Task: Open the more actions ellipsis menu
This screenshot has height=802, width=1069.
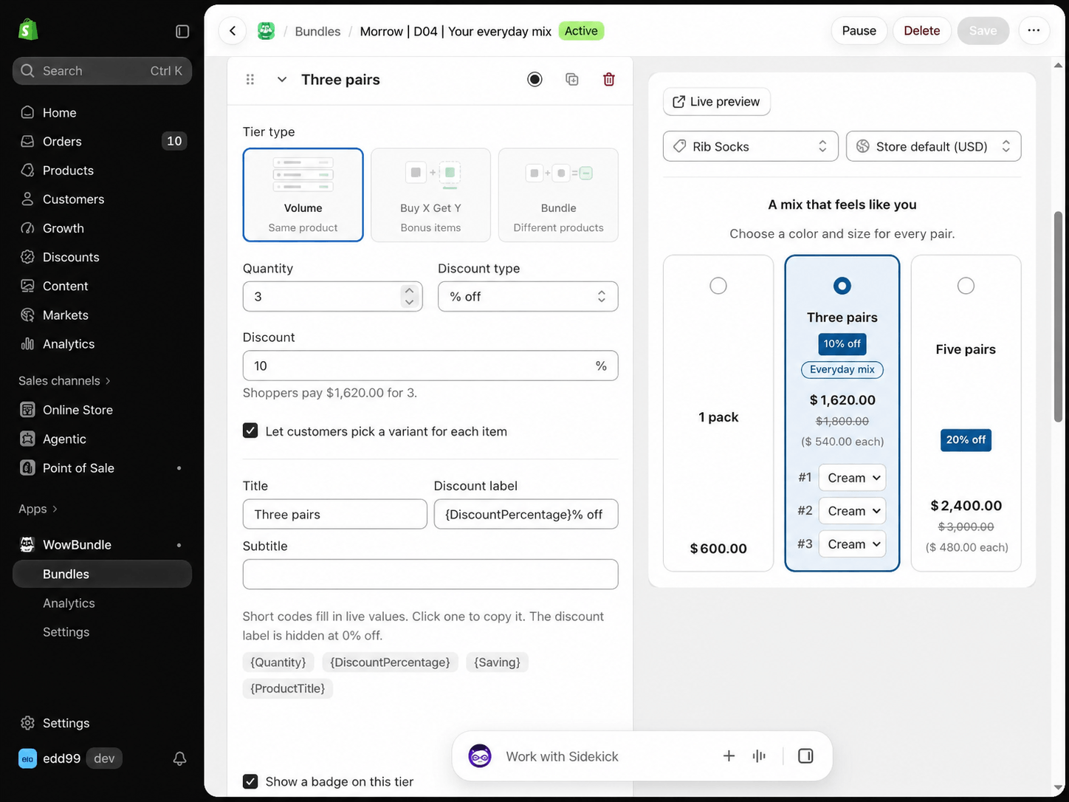Action: coord(1034,30)
